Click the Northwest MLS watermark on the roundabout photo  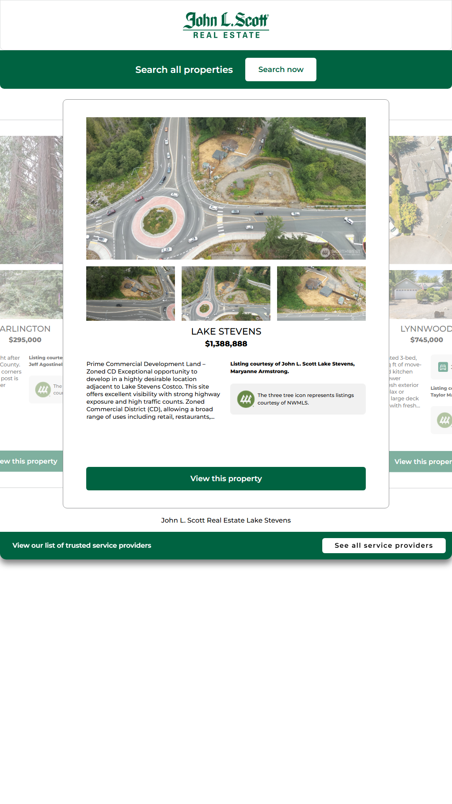click(x=341, y=252)
